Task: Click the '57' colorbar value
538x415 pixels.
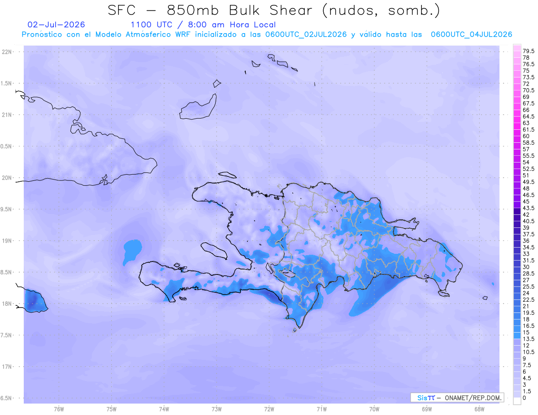Action: pos(526,150)
